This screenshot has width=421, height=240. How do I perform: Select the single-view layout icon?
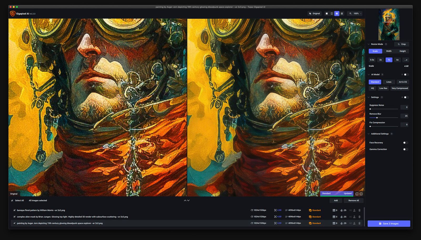(x=326, y=13)
